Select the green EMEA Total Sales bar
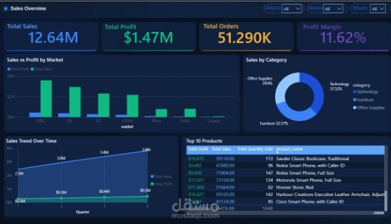 (190, 113)
